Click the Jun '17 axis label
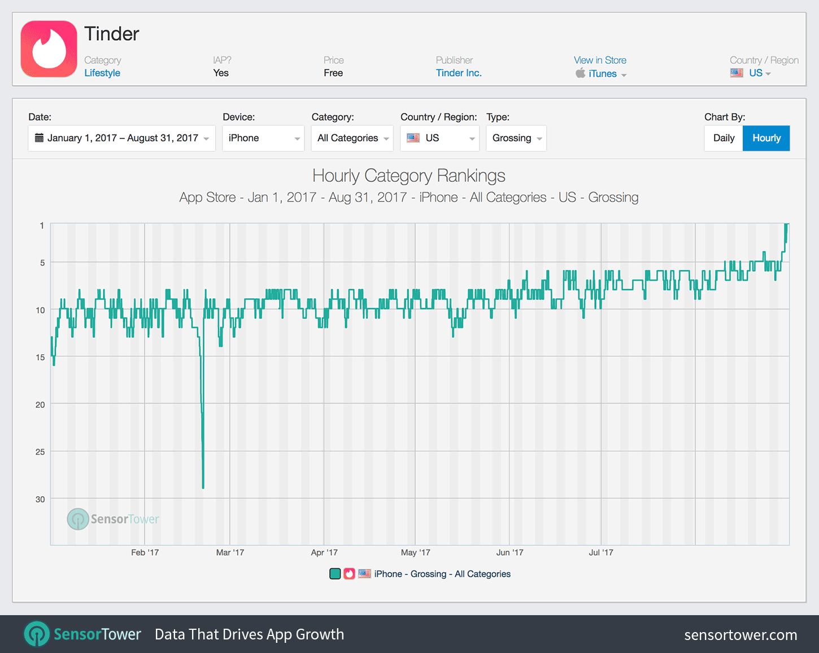This screenshot has width=819, height=653. pos(510,552)
